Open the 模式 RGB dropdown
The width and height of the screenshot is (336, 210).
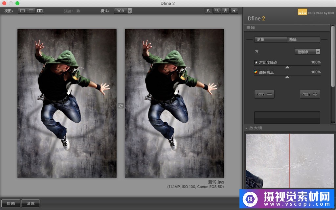(x=123, y=11)
